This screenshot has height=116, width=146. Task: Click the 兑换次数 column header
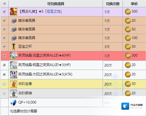(113, 4)
